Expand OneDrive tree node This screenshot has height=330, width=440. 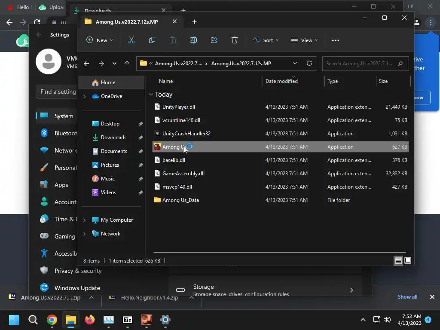click(x=85, y=96)
